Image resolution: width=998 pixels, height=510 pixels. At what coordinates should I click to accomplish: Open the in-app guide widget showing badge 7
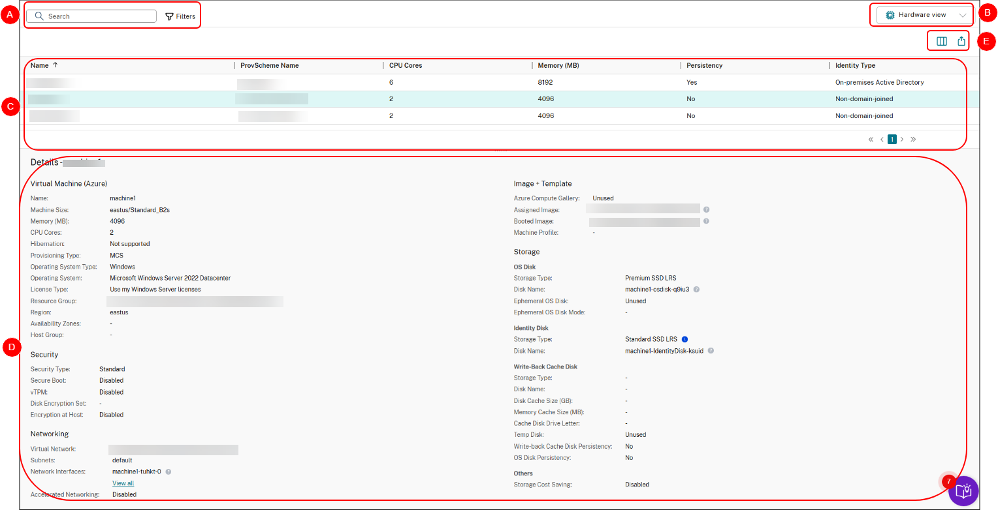click(x=962, y=490)
